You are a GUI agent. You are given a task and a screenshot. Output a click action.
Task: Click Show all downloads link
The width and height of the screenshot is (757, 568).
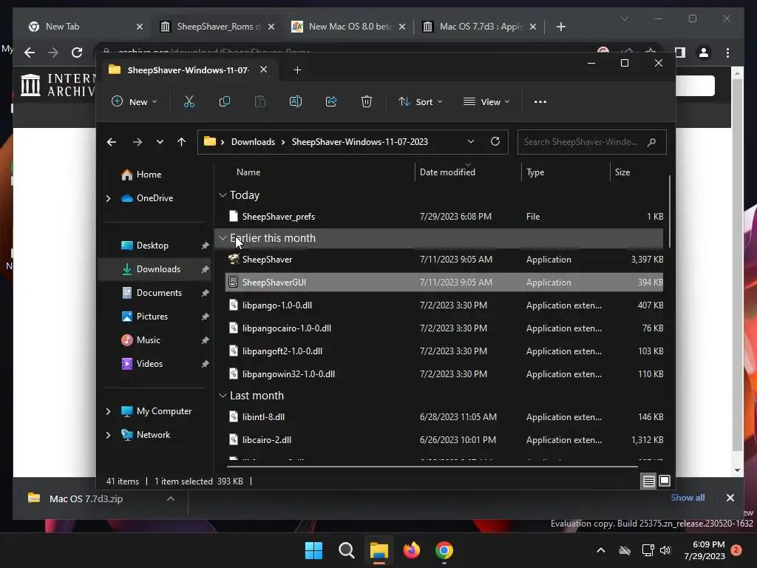click(x=688, y=498)
